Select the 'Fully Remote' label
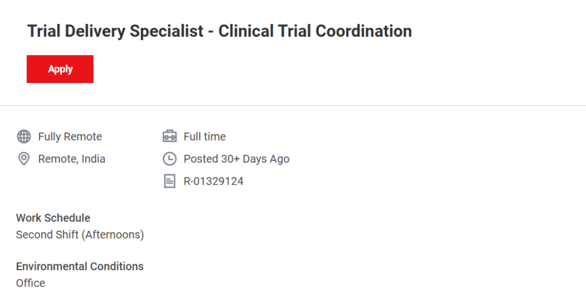This screenshot has height=293, width=586. [x=70, y=137]
